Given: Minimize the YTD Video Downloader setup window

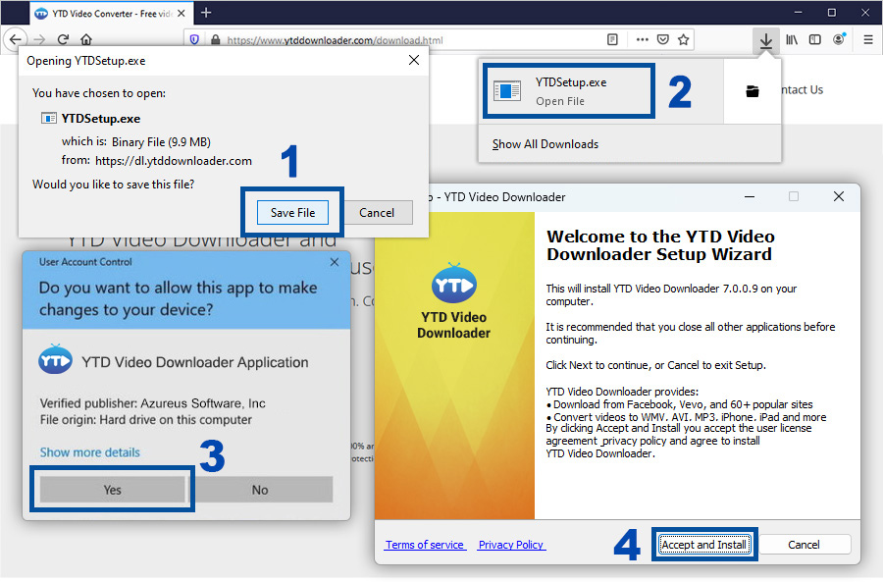Looking at the screenshot, I should (750, 196).
